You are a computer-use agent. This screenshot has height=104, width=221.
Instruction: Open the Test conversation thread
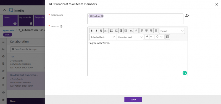click(x=12, y=57)
